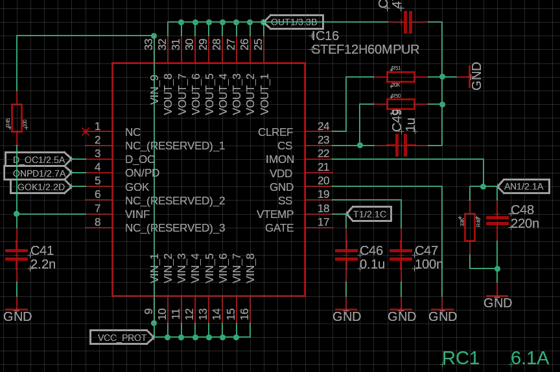Select the C46 capacitor symbol
Viewport: 560px width, 372px height.
(x=346, y=255)
